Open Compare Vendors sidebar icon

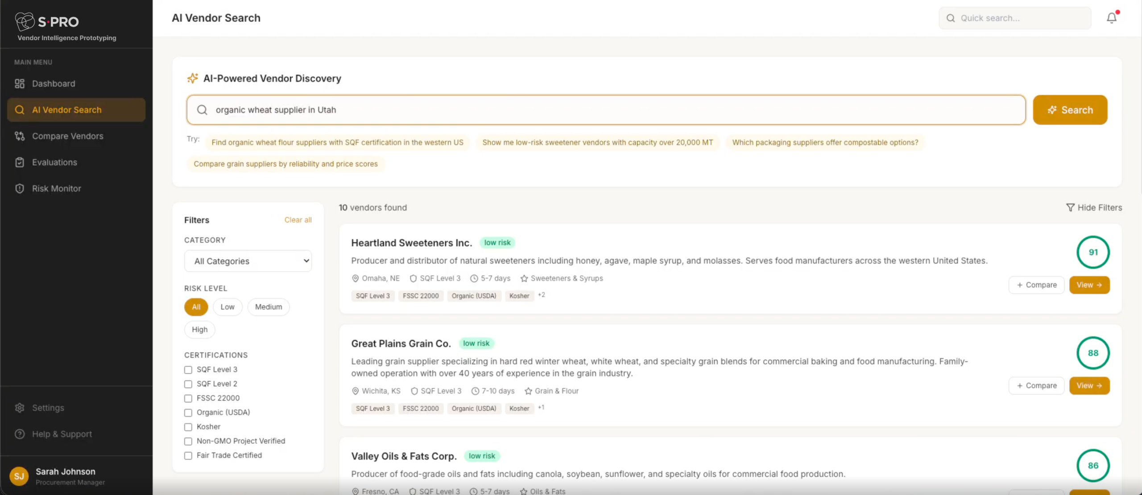[x=20, y=136]
